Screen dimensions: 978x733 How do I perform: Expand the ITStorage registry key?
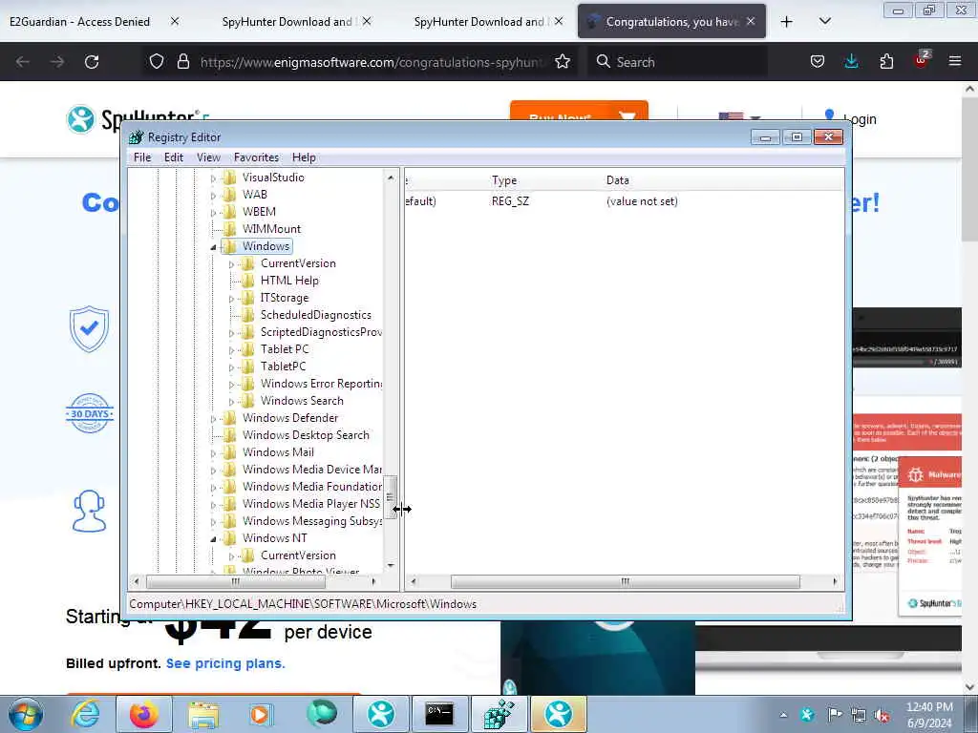tap(231, 299)
